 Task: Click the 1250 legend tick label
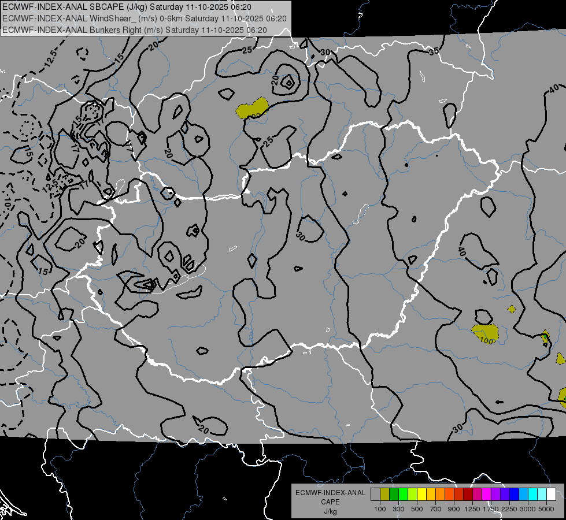point(472,509)
